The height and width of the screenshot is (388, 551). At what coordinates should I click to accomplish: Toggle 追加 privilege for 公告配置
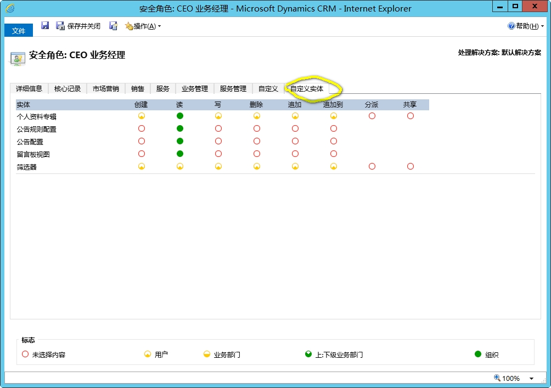coord(295,141)
